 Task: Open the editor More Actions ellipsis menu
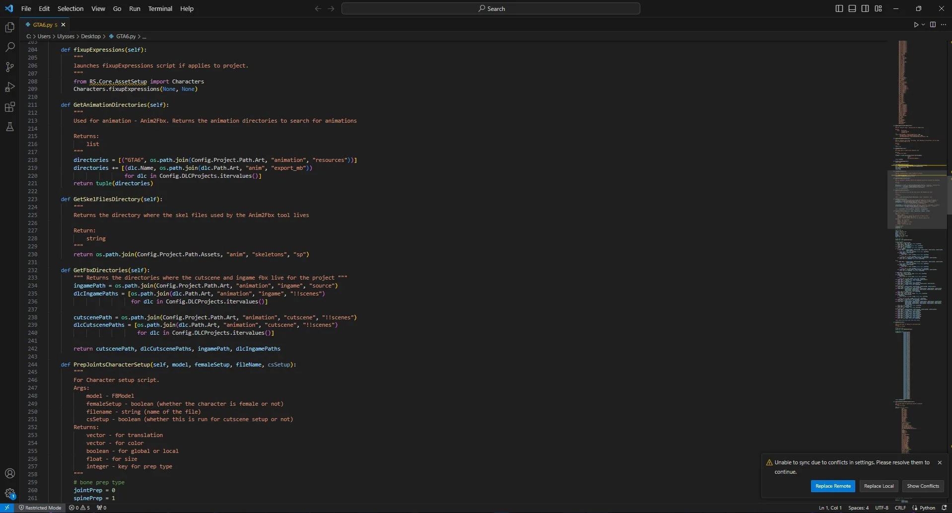[944, 24]
